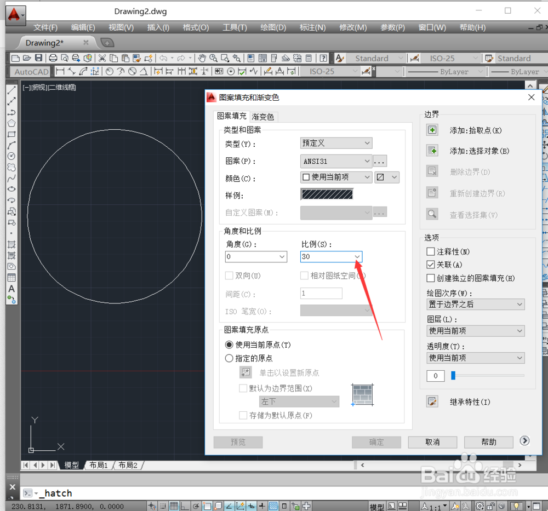Open the hatch color dropdown
The image size is (548, 511).
[336, 177]
